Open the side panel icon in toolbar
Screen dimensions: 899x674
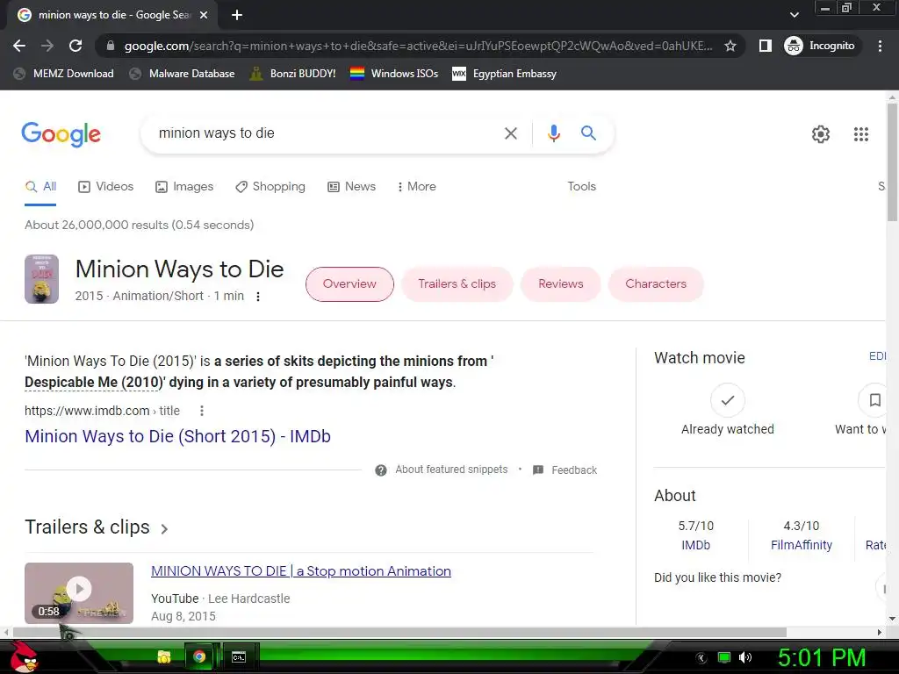click(x=765, y=46)
